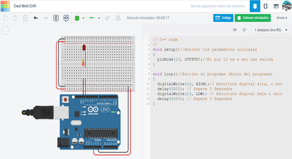Click the debugger run/pause icon
292x159 pixels.
click(235, 30)
